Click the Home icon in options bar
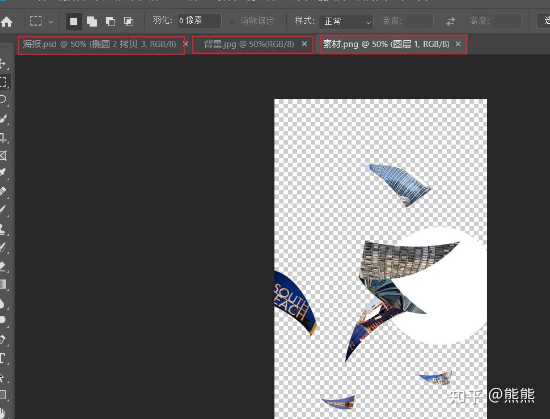 (x=6, y=22)
